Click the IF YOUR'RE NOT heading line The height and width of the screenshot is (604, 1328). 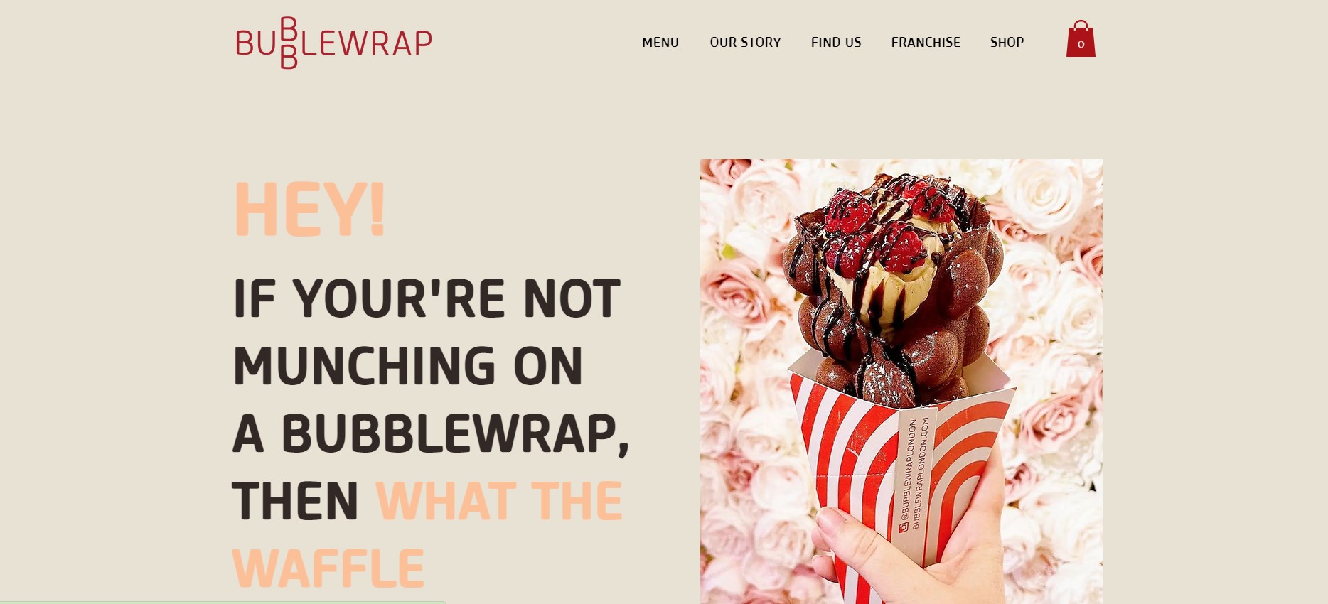coord(427,299)
